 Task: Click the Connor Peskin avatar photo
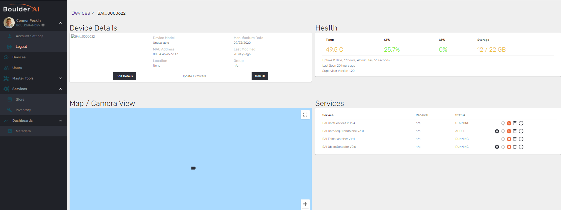pos(9,23)
